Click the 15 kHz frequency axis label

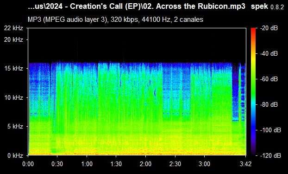point(14,69)
